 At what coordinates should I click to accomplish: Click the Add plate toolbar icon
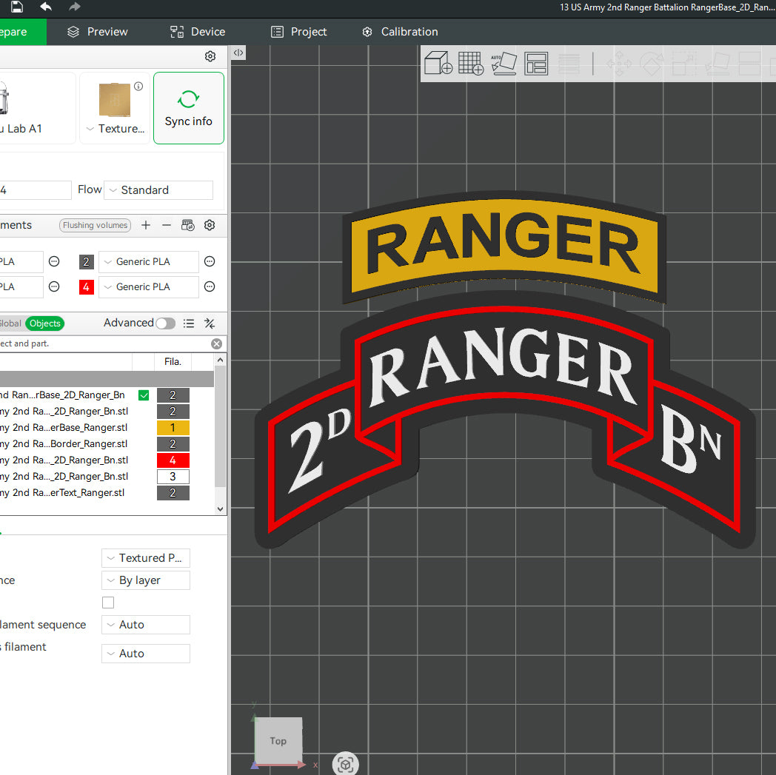(471, 64)
